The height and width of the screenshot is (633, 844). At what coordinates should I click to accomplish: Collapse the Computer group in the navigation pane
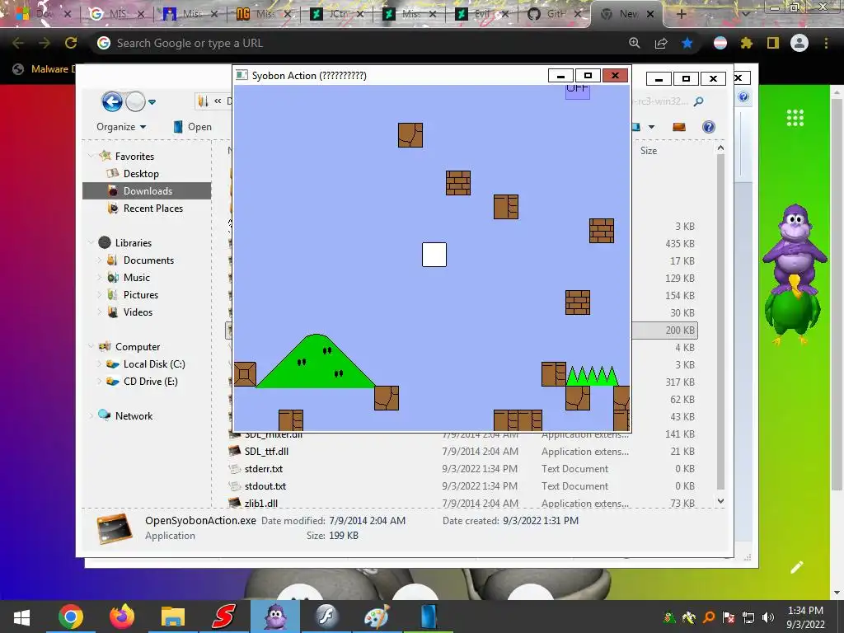91,346
